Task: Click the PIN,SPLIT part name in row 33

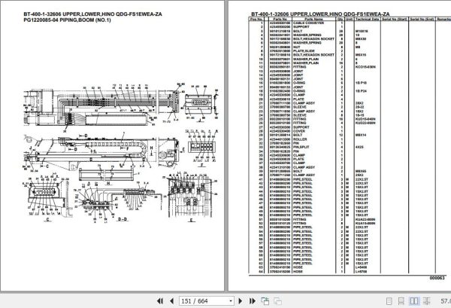Action: point(300,147)
